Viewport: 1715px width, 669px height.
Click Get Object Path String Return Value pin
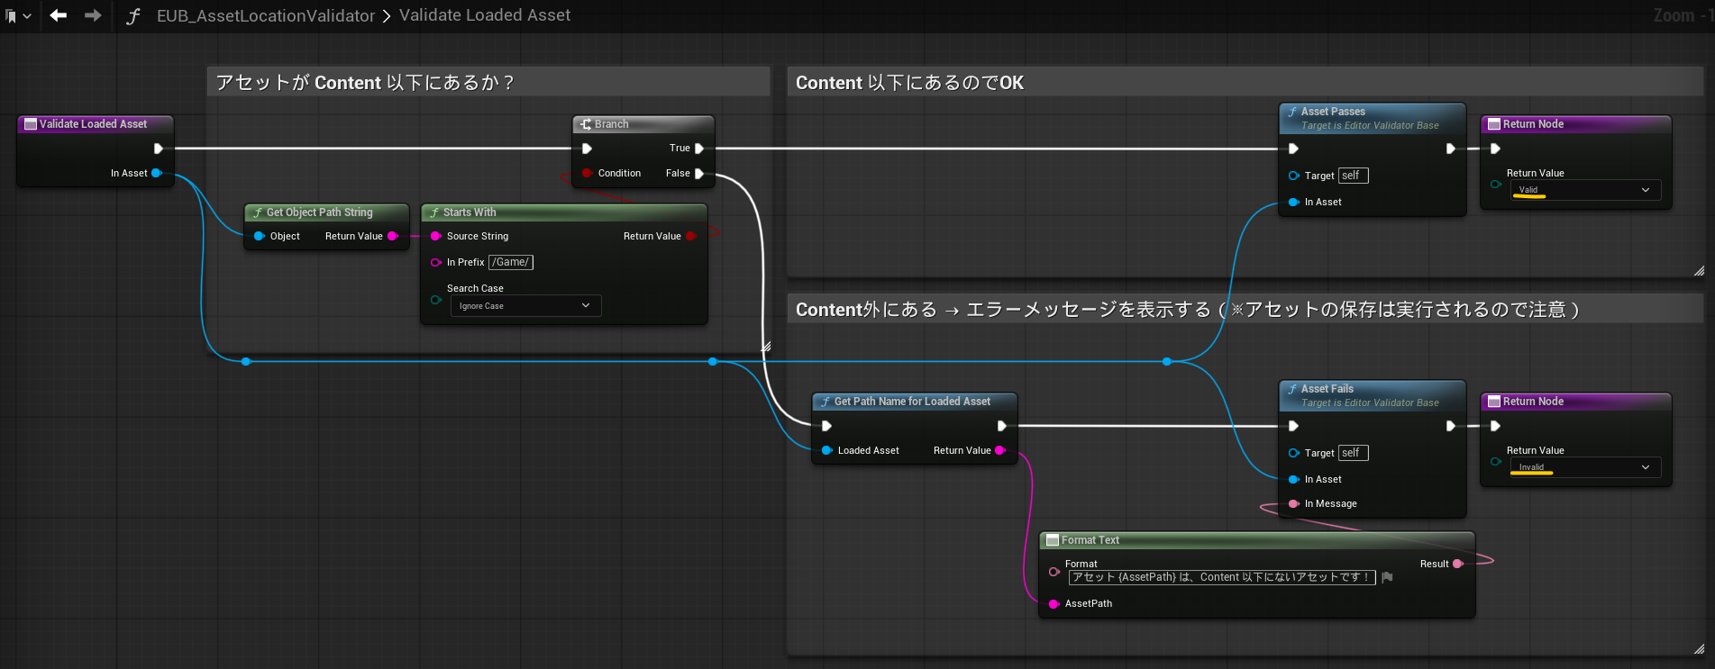[392, 236]
